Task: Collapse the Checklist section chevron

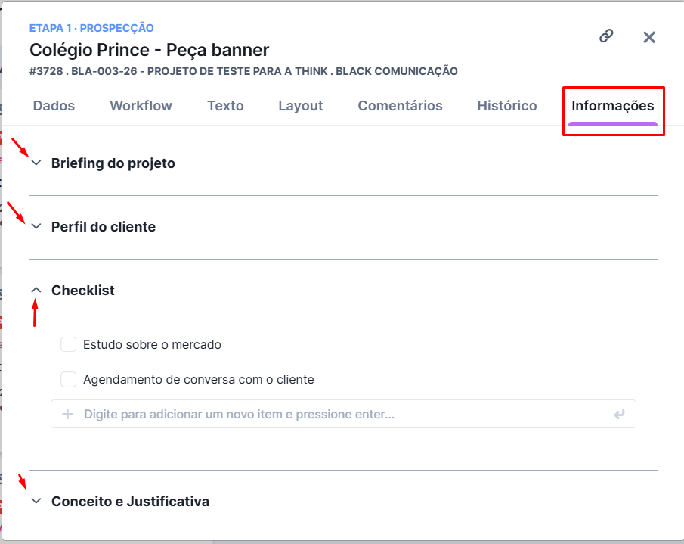Action: point(36,290)
